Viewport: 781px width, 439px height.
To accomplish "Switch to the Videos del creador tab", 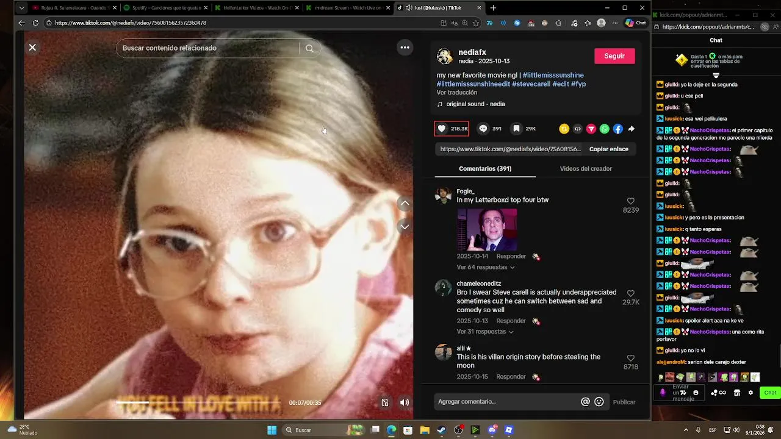I will coord(586,168).
